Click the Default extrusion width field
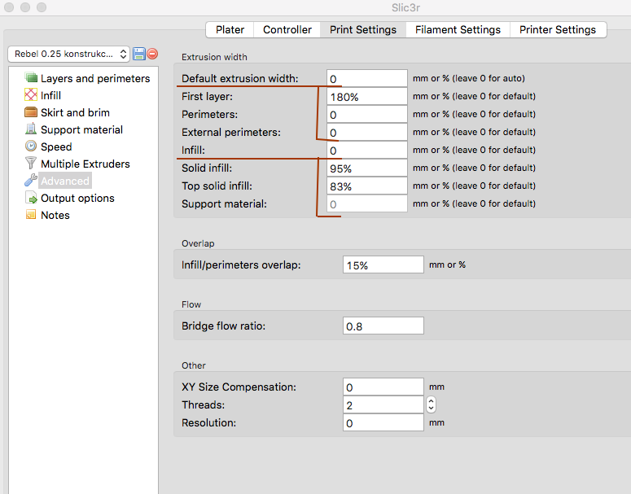This screenshot has height=494, width=631. pyautogui.click(x=366, y=78)
